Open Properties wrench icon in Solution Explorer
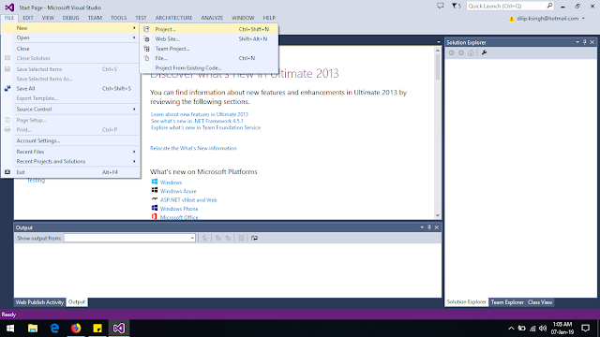The height and width of the screenshot is (337, 600). pos(484,52)
